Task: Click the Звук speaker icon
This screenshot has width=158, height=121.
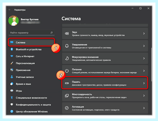Action: [x=67, y=33]
